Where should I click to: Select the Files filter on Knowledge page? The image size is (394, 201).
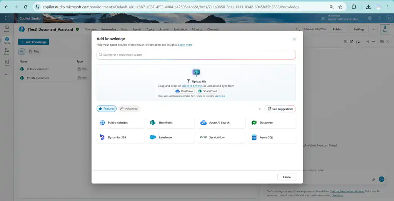pyautogui.click(x=34, y=51)
